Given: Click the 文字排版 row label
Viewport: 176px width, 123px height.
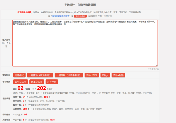Looking at the screenshot, I should point(6,75).
